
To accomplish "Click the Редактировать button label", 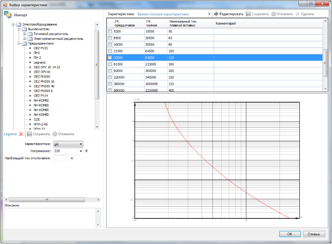I will click(x=231, y=14).
